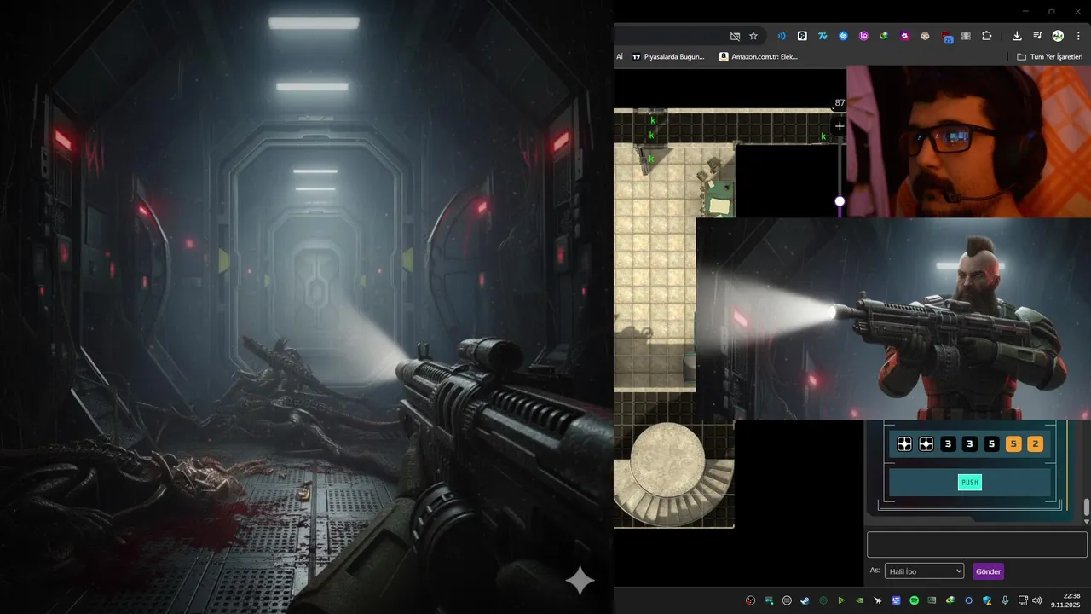Click the OBS Studio icon in taskbar

pyautogui.click(x=750, y=600)
